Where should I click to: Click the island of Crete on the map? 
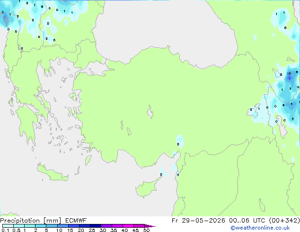(x=52, y=173)
